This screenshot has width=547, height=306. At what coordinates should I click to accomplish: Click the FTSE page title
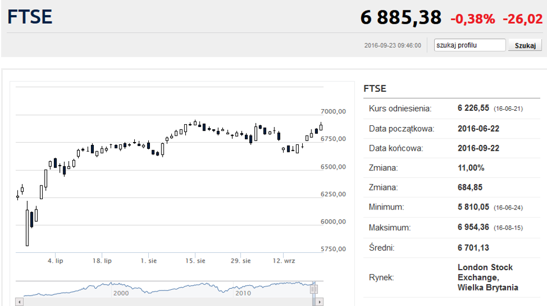click(30, 17)
